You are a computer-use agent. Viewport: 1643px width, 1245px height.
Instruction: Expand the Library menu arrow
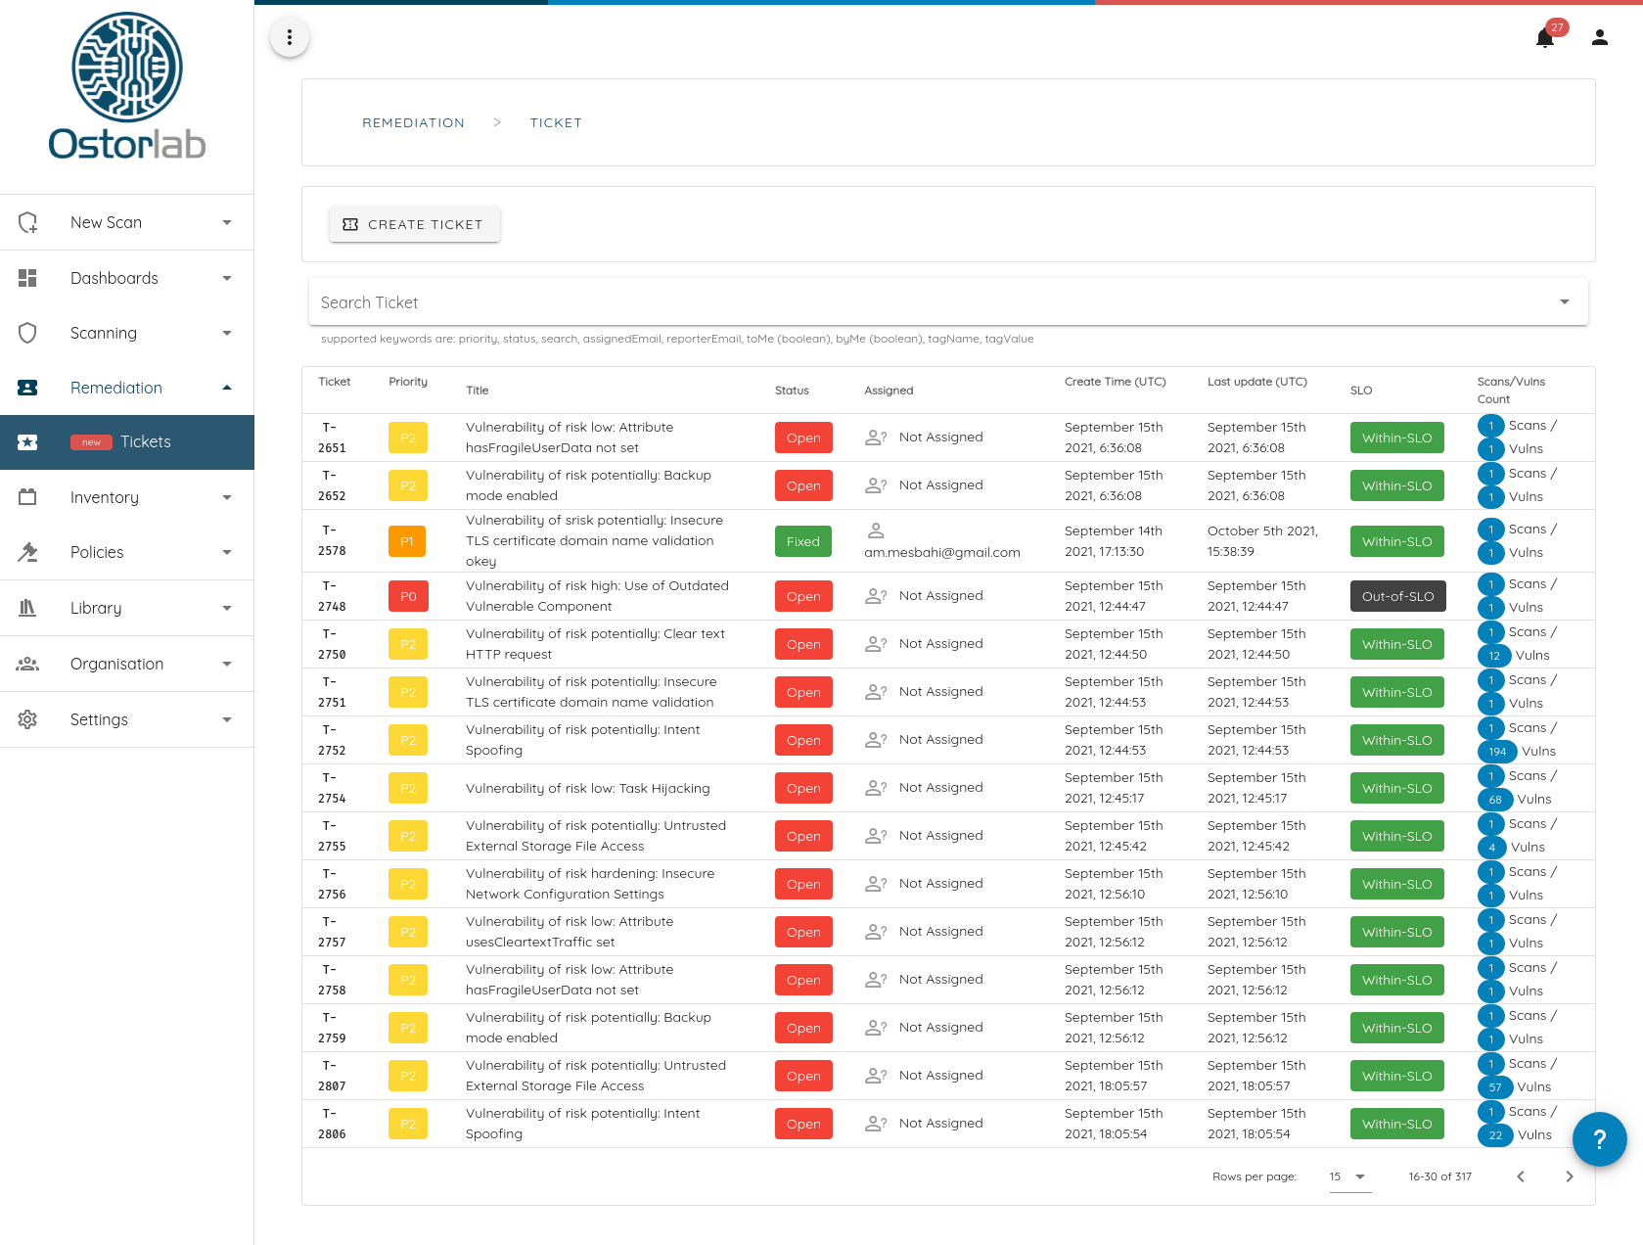[227, 608]
